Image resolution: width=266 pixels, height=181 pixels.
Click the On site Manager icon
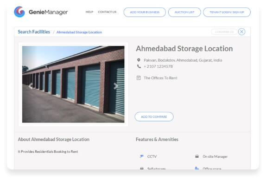coord(197,156)
